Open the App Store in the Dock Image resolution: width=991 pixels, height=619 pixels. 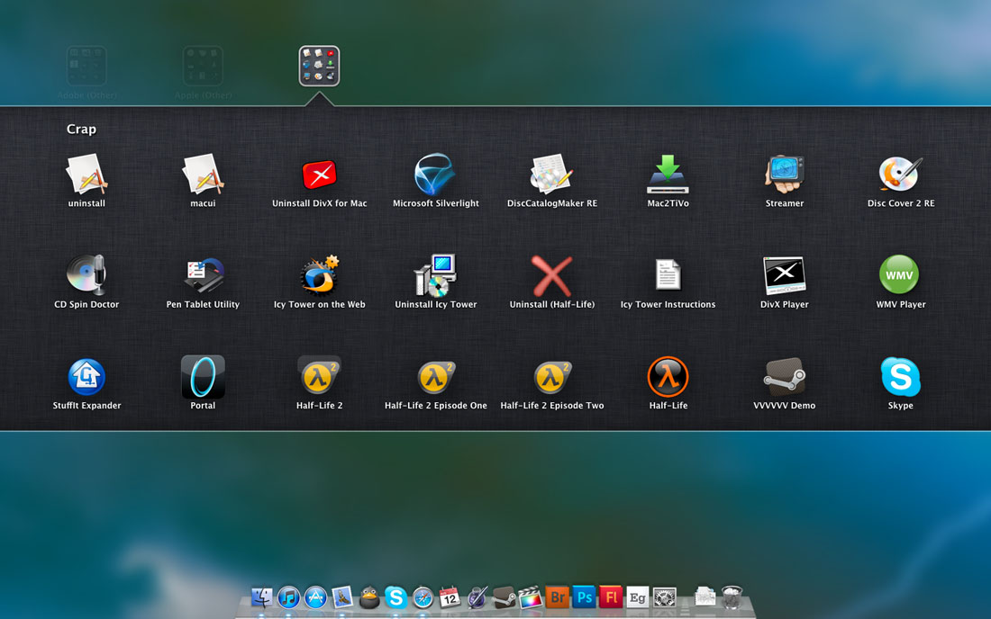(315, 597)
